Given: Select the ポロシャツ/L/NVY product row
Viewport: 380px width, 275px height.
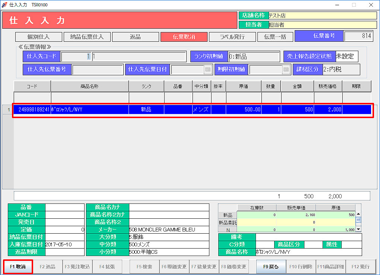Looking at the screenshot, I should point(89,110).
